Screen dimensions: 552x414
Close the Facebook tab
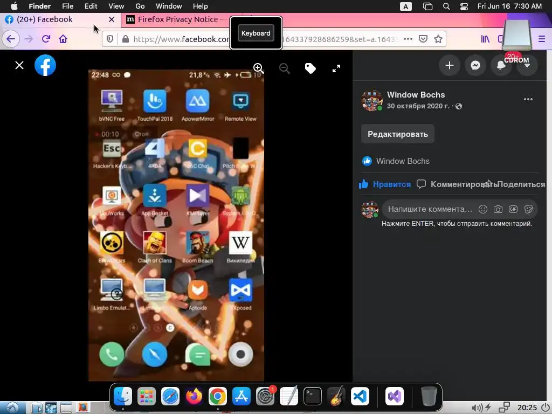[112, 19]
